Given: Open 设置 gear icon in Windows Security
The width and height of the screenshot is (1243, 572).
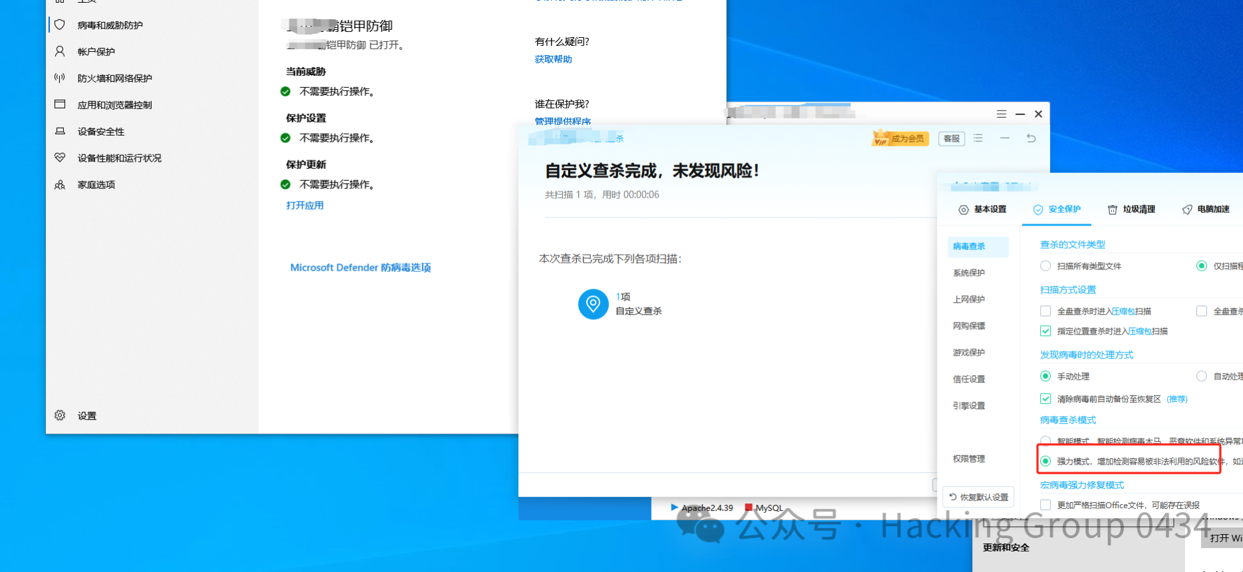Looking at the screenshot, I should coord(60,415).
